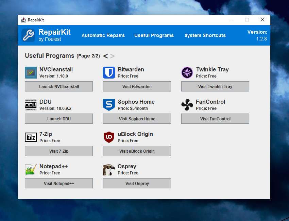The height and width of the screenshot is (221, 289).
Task: Visit the Bitwarden website
Action: 137,86
